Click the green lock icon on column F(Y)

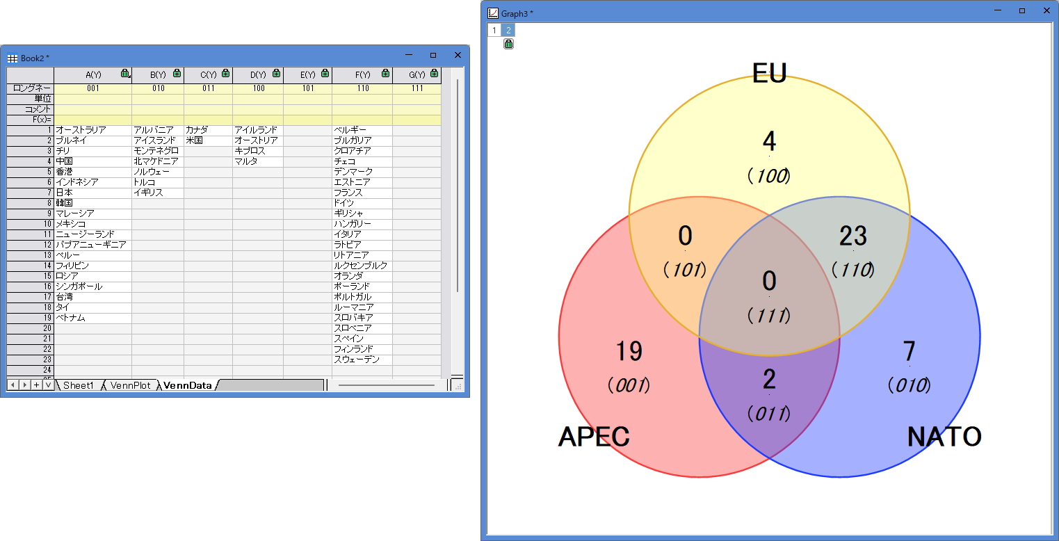(x=385, y=74)
